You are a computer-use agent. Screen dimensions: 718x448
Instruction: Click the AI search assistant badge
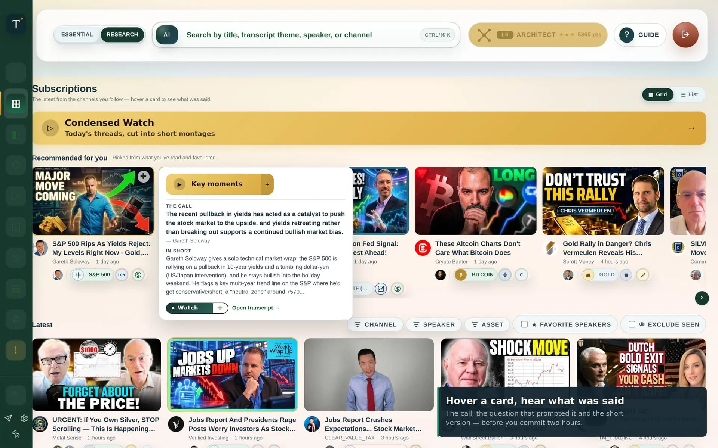point(167,35)
